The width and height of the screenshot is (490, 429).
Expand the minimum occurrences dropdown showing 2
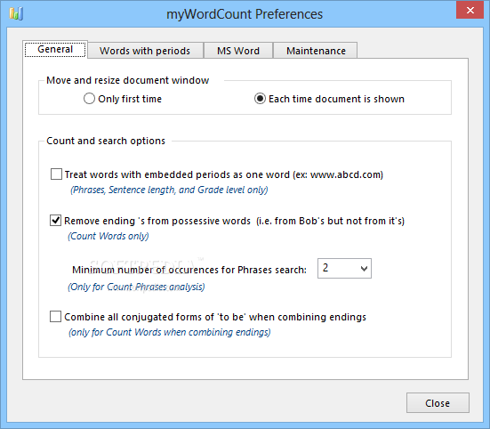tap(344, 268)
